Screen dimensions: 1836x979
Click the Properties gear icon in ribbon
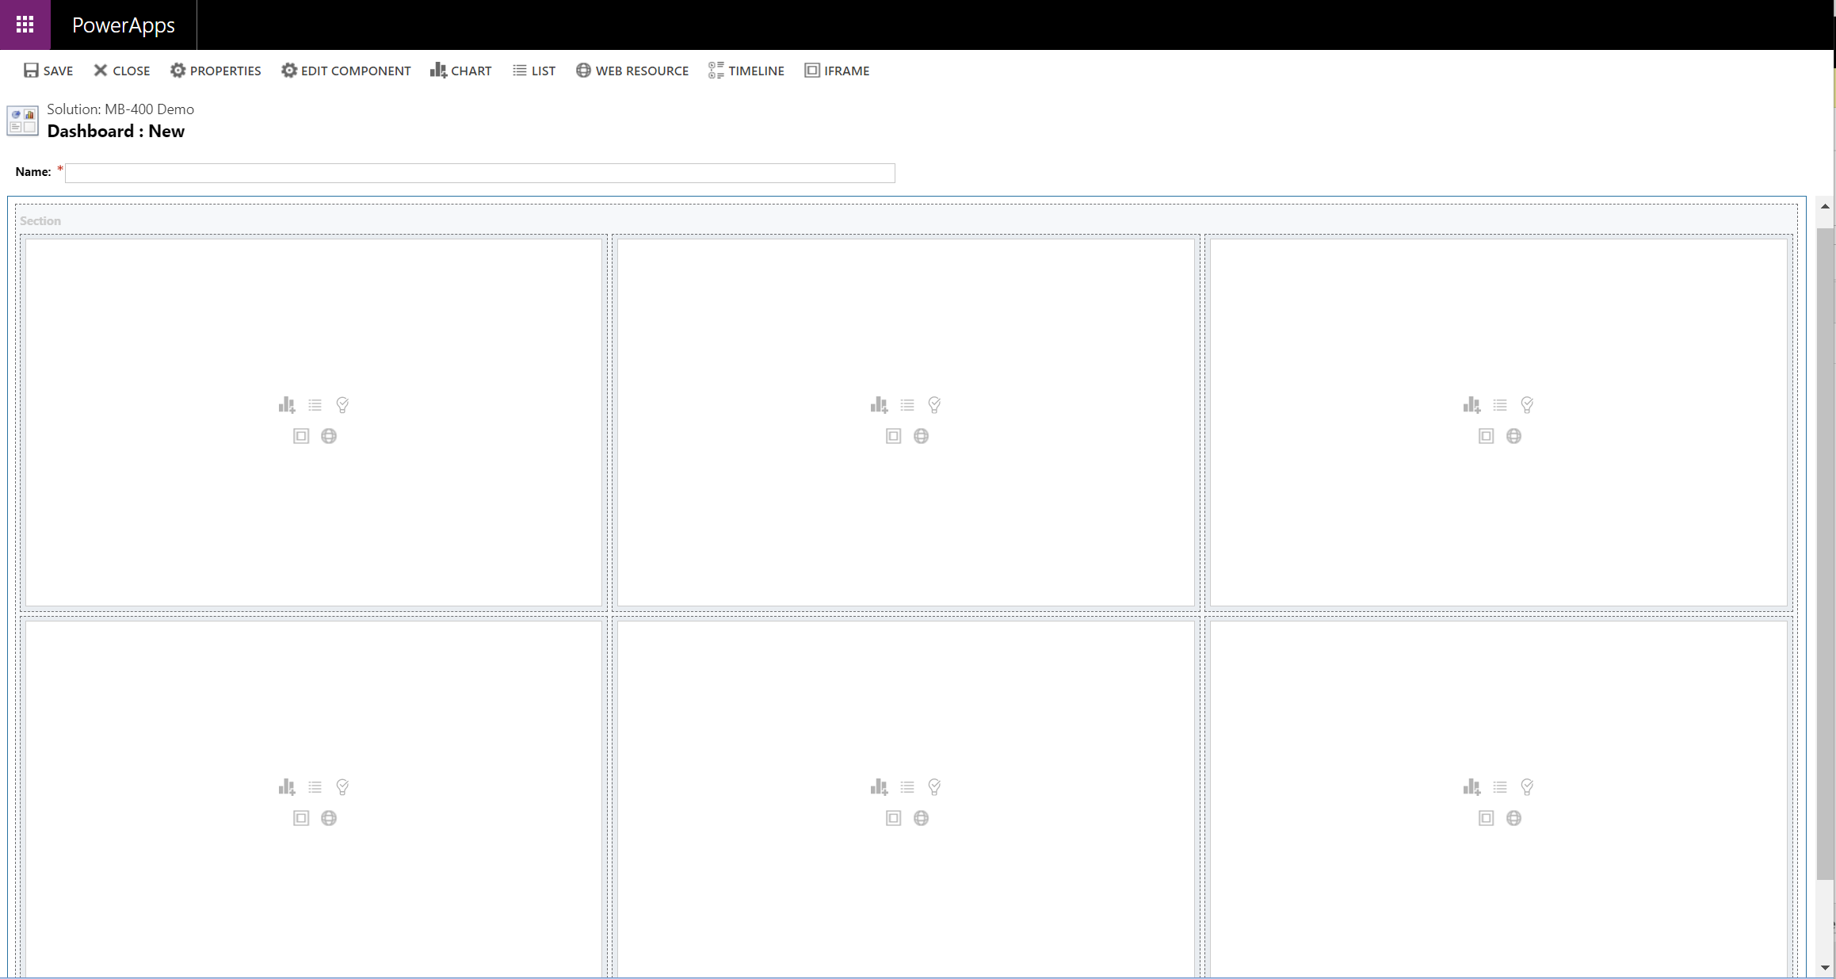[177, 71]
